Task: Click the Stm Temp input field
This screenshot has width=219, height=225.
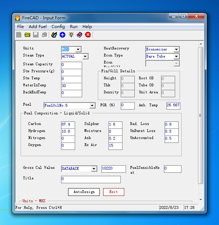Action: [x=72, y=79]
